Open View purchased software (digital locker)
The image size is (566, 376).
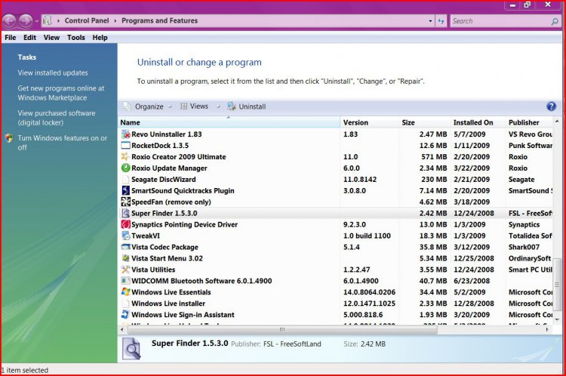(57, 118)
